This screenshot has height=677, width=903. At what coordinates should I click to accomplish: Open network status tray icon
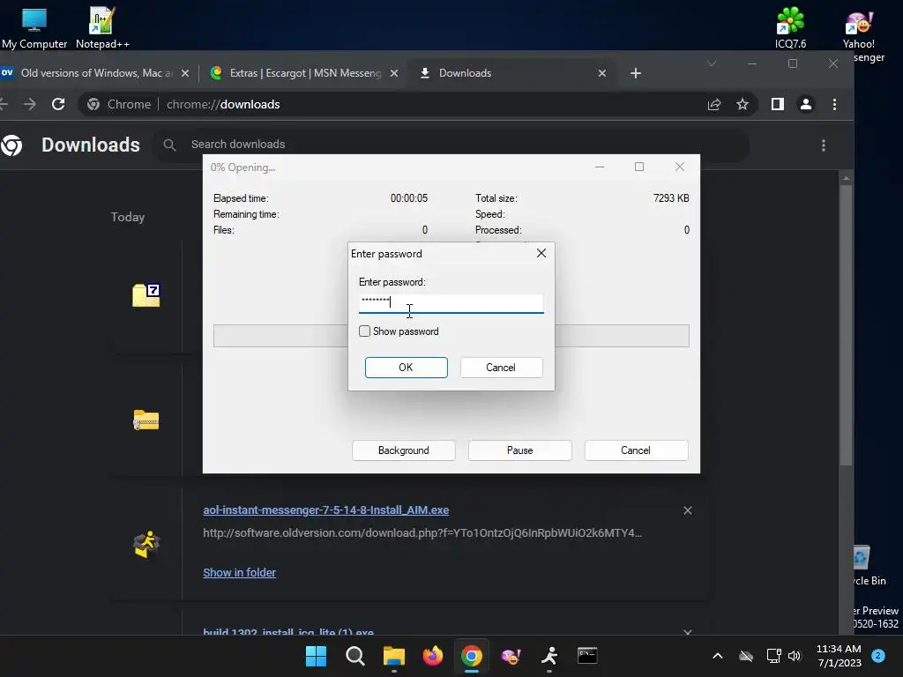coord(773,656)
